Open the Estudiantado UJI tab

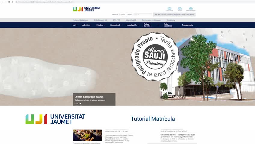[101, 20]
